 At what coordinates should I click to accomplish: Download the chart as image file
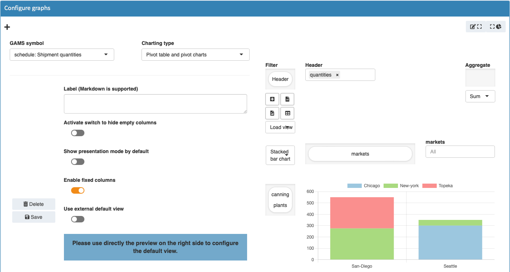tap(272, 113)
